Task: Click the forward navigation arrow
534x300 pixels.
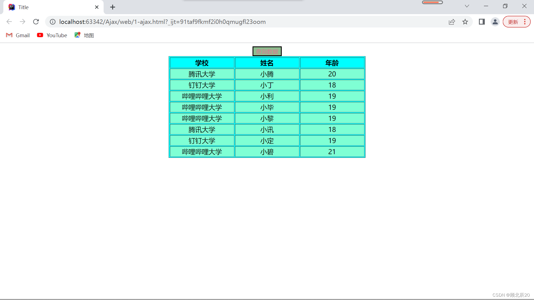Action: click(23, 22)
